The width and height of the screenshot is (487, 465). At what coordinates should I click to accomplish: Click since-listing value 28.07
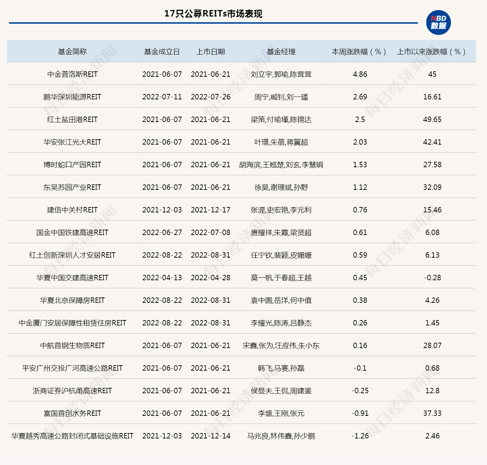click(432, 346)
